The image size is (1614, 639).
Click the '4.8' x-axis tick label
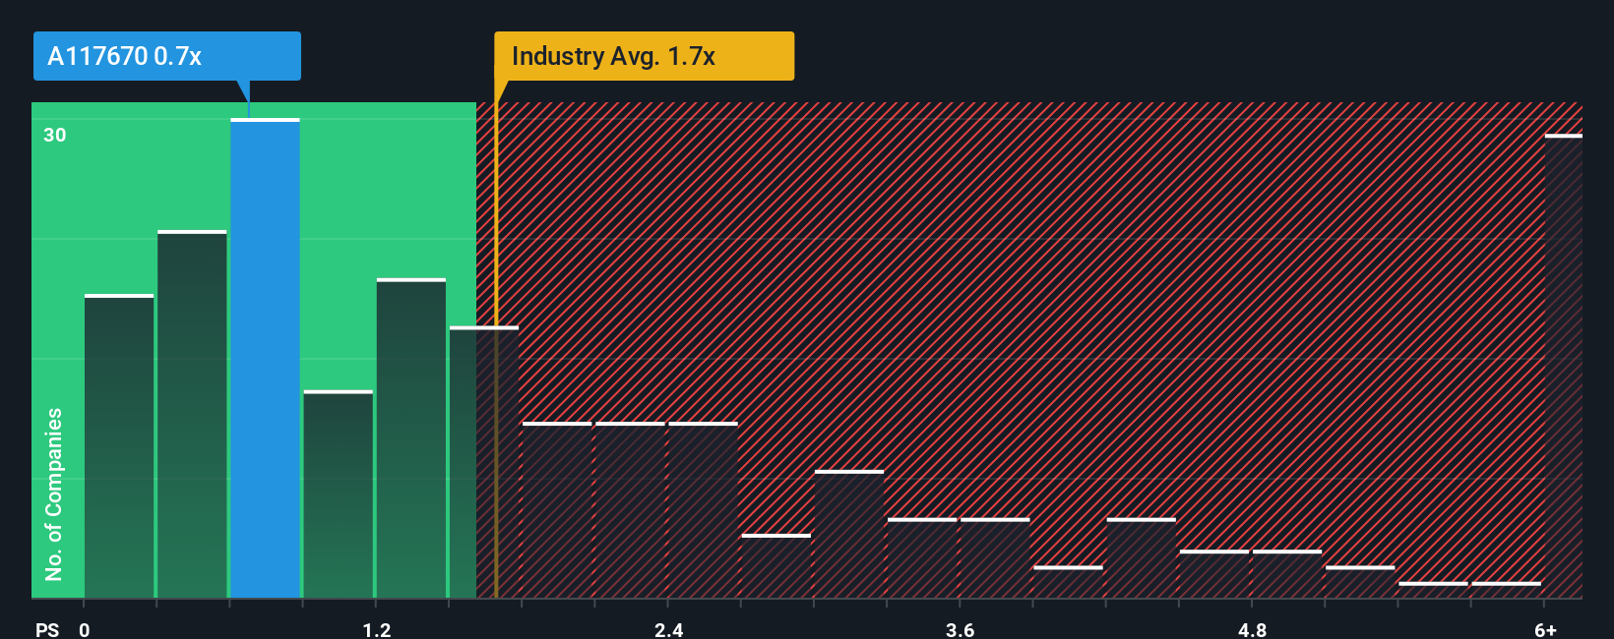(x=1252, y=629)
